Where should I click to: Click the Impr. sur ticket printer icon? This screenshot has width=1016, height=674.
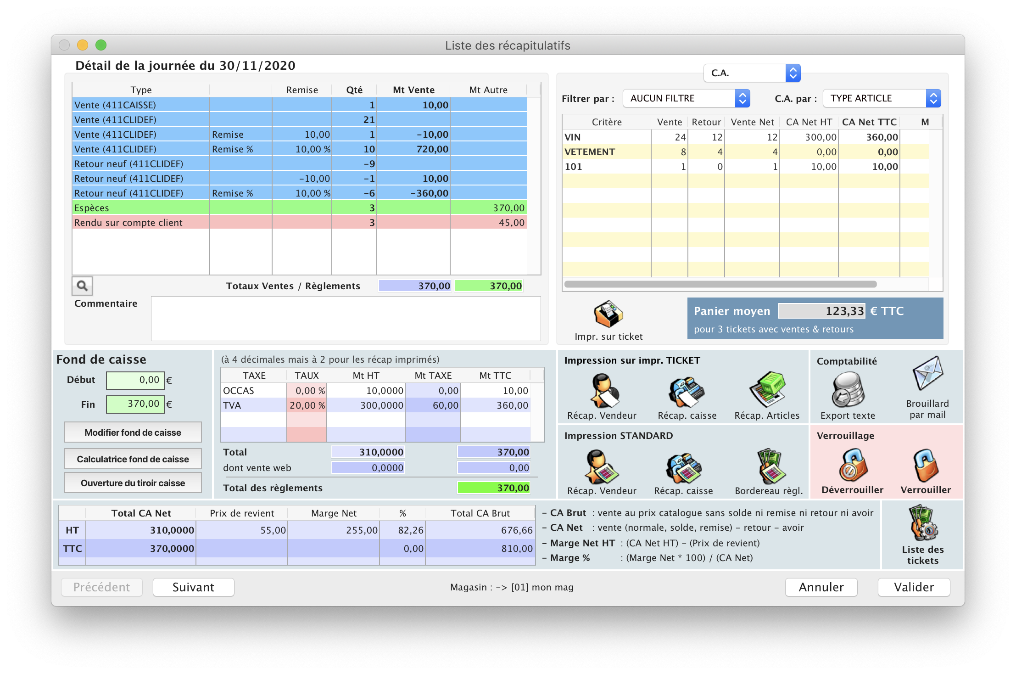point(608,315)
